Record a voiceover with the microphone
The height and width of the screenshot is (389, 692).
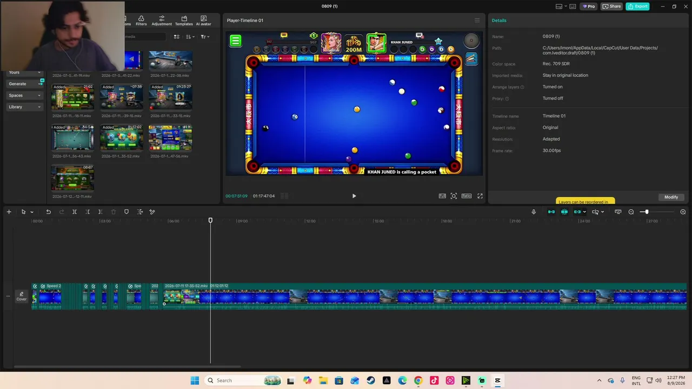[x=534, y=212]
